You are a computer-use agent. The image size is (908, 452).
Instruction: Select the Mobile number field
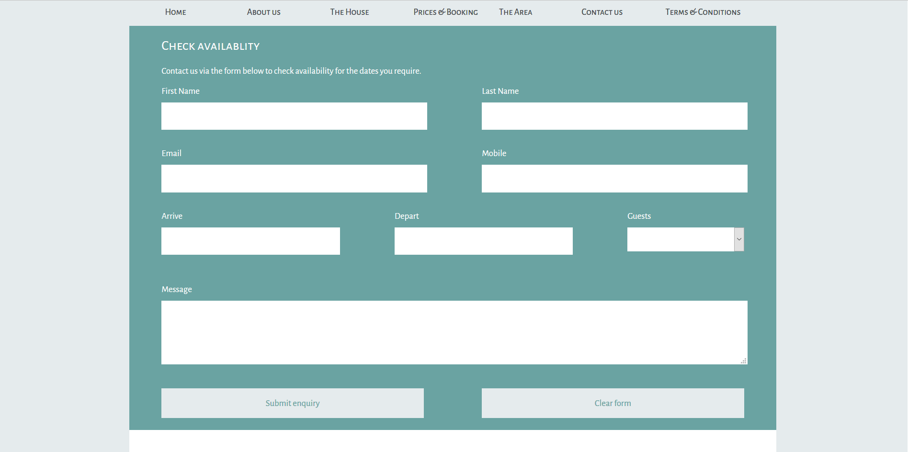click(x=614, y=179)
